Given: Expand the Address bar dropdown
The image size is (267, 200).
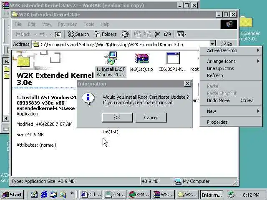Looking at the screenshot, I should coord(212,44).
